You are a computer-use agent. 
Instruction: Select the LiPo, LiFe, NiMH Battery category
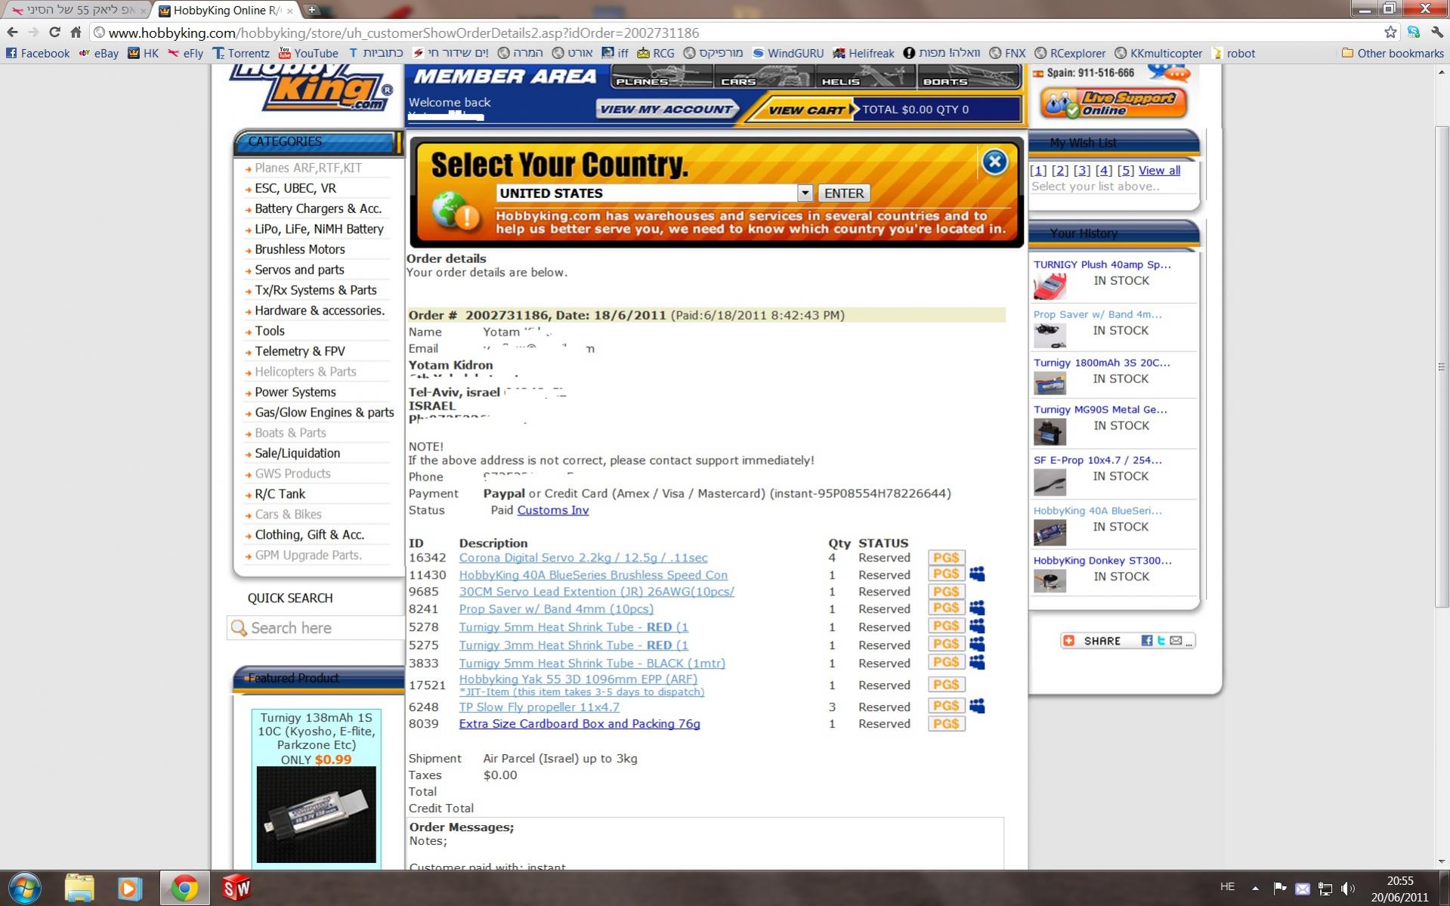click(x=319, y=229)
